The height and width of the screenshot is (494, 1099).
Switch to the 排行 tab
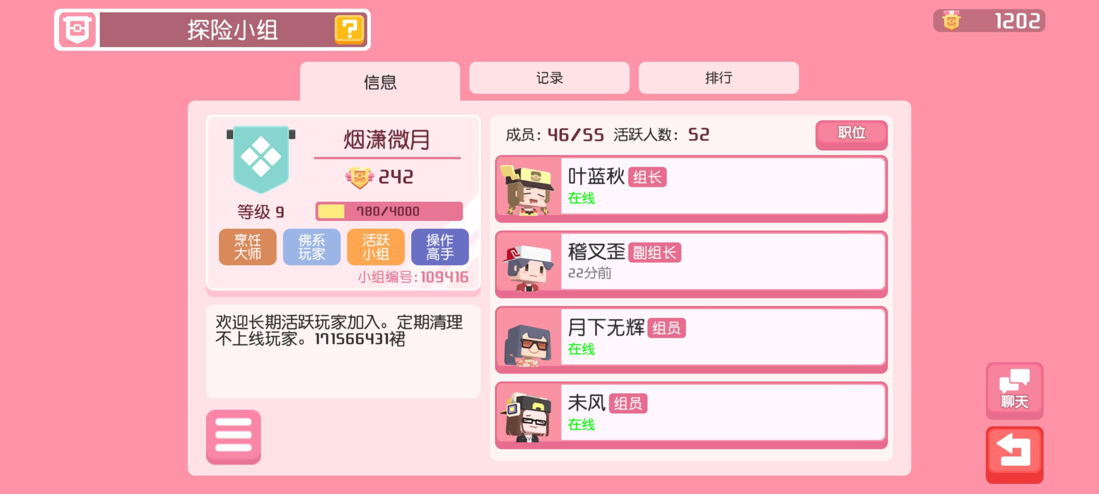point(718,78)
